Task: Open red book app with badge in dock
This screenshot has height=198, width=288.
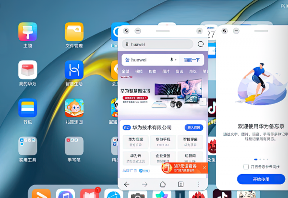Action: 90,194
